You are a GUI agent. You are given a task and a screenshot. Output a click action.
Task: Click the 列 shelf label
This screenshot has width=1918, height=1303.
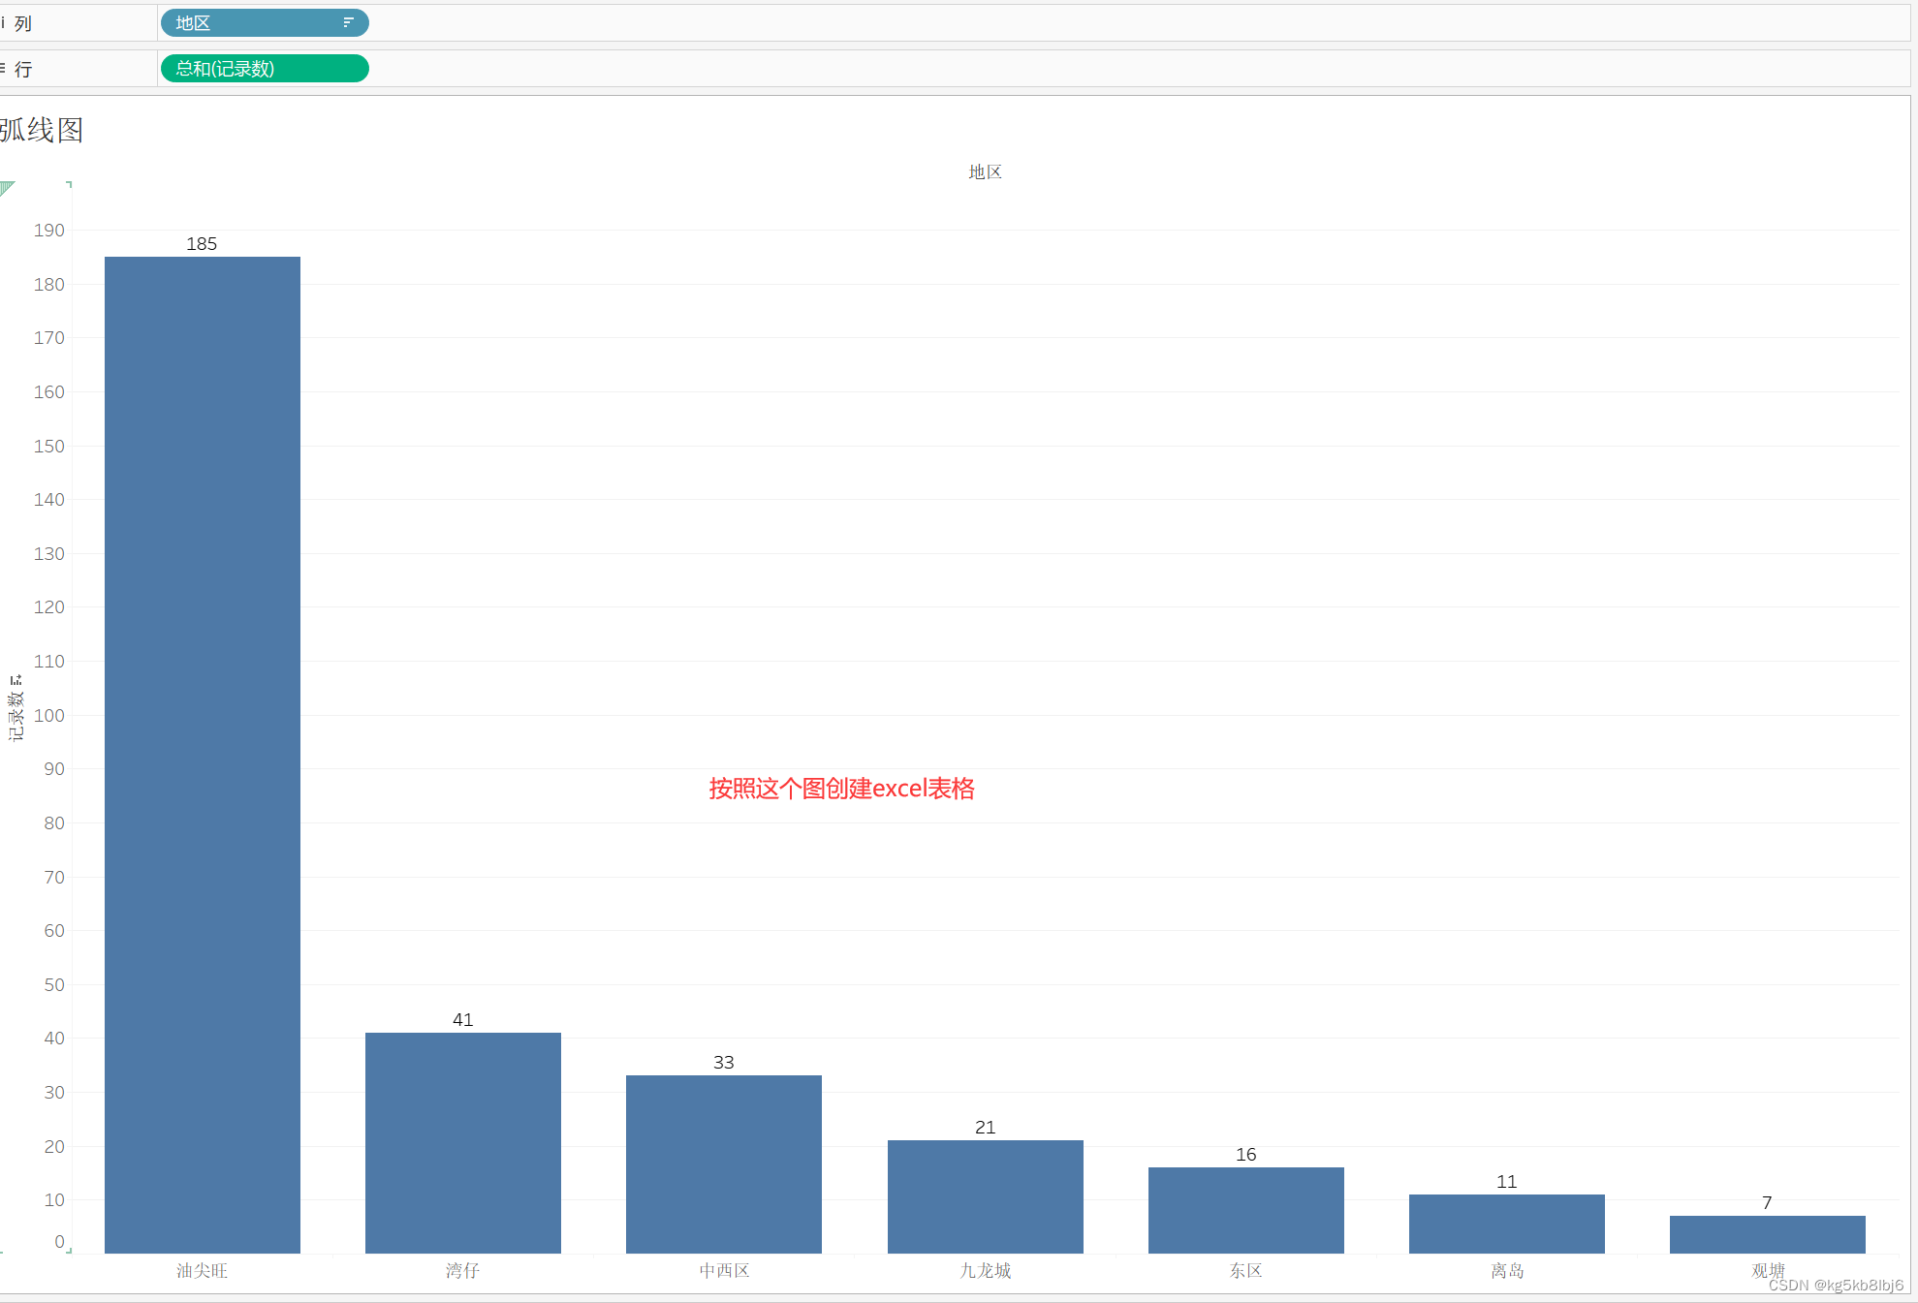tap(23, 23)
